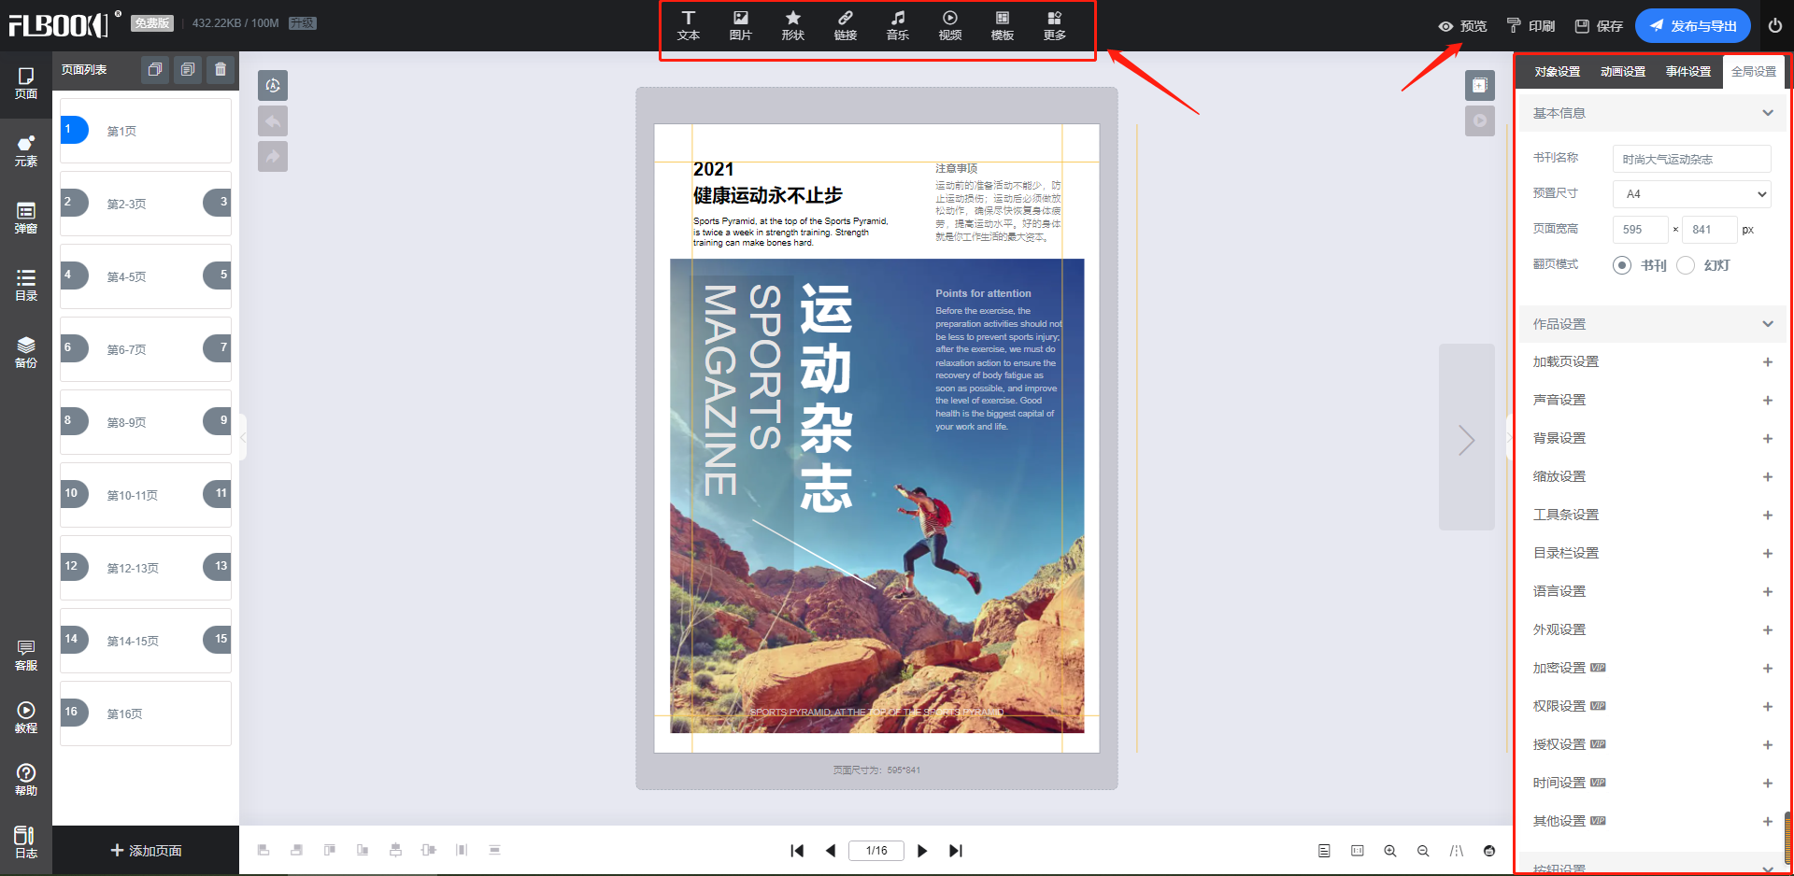This screenshot has width=1794, height=876.
Task: Select 书刊 page-flip mode
Action: click(1622, 265)
